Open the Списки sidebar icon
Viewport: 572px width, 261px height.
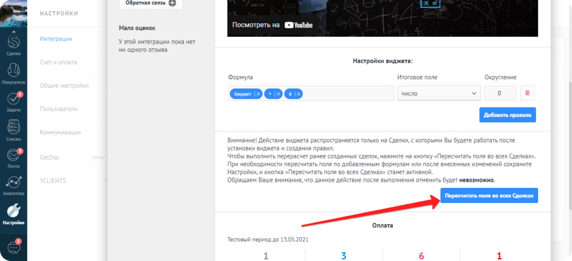click(13, 130)
